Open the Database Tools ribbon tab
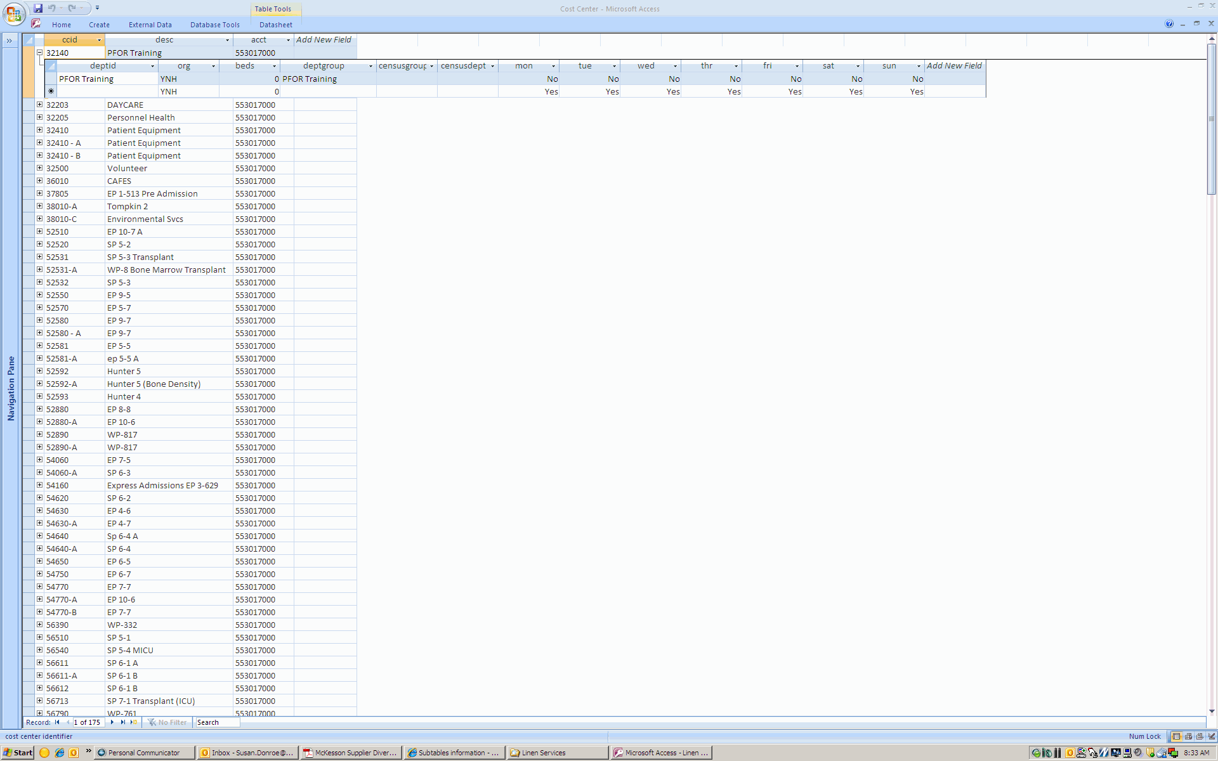Screen dimensions: 1218x761 click(x=214, y=25)
